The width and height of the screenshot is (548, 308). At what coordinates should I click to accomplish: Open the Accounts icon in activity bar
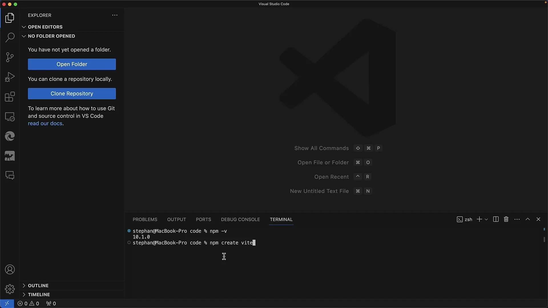[10, 269]
